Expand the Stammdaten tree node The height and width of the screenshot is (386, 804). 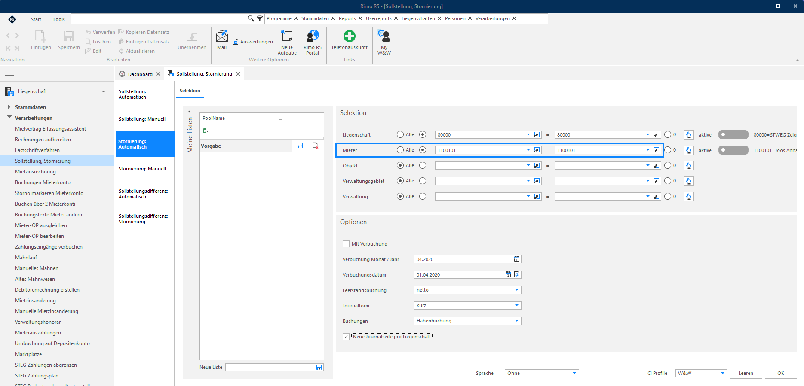coord(9,107)
